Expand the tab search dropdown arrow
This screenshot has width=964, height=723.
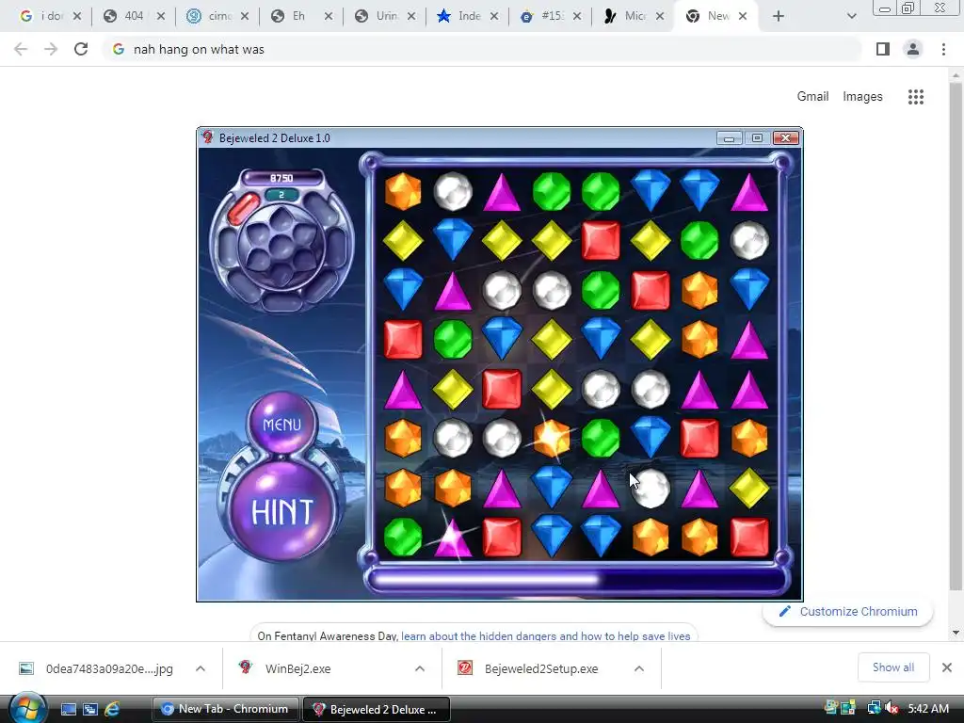(x=851, y=17)
